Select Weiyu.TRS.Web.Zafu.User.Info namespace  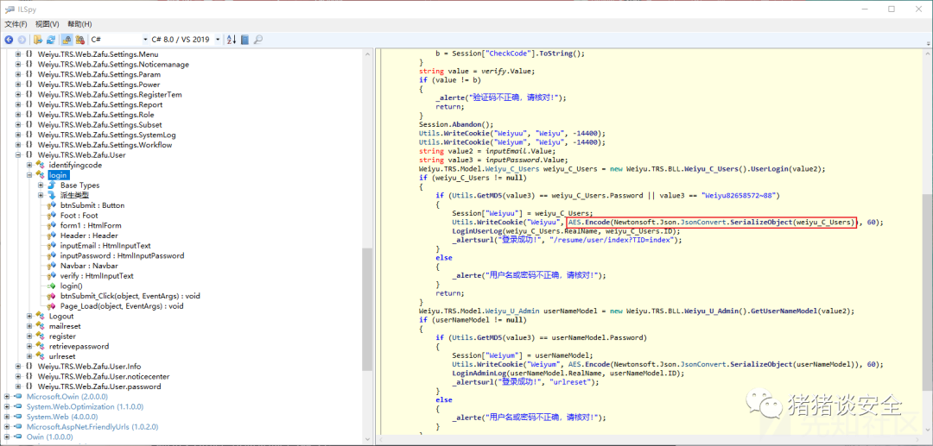pyautogui.click(x=89, y=367)
